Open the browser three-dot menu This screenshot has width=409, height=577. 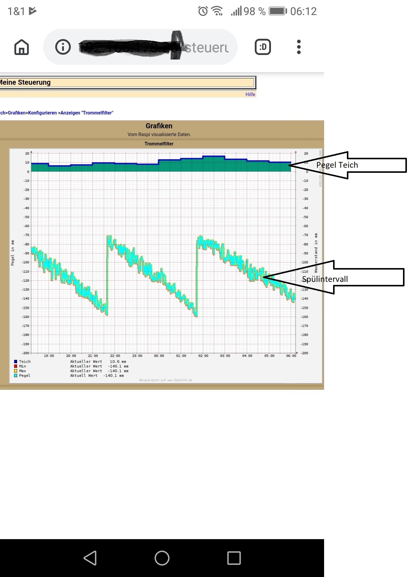click(x=299, y=47)
